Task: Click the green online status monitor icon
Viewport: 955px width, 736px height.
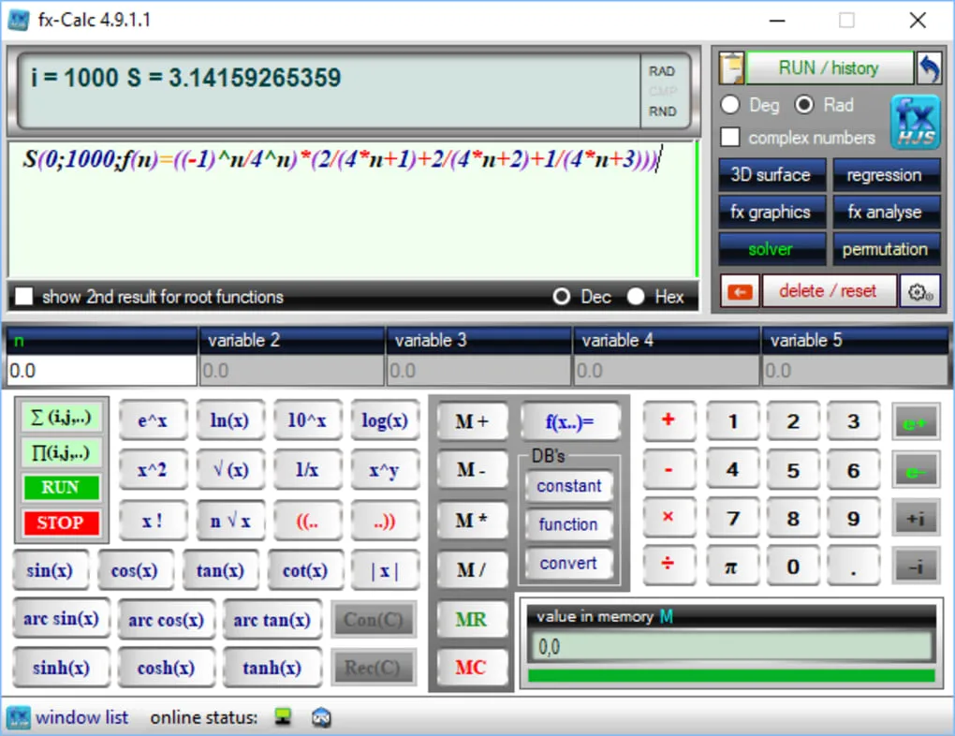Action: [x=282, y=716]
